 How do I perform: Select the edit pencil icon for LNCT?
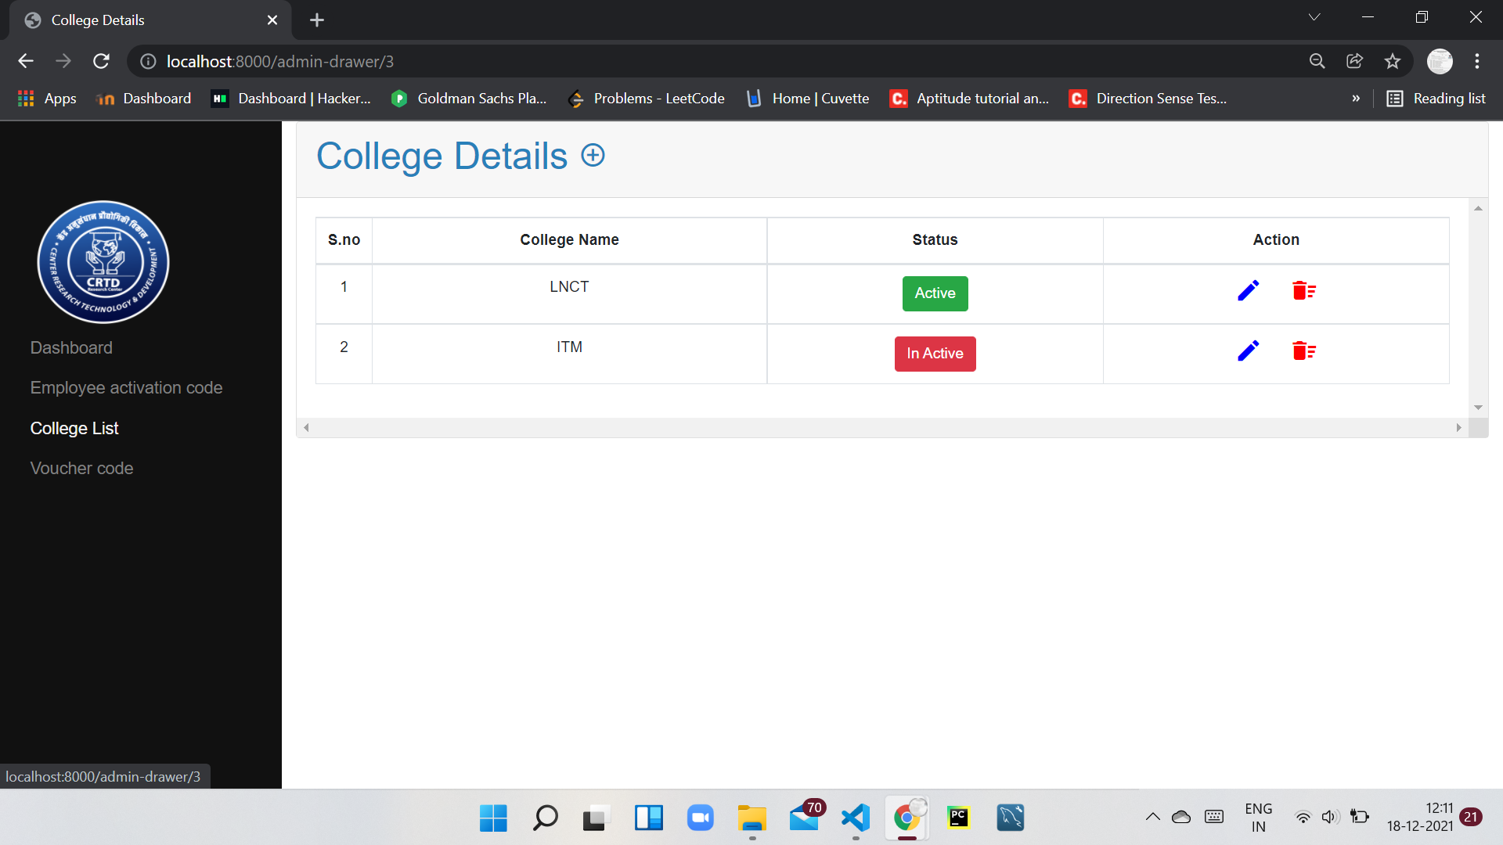[x=1248, y=290]
